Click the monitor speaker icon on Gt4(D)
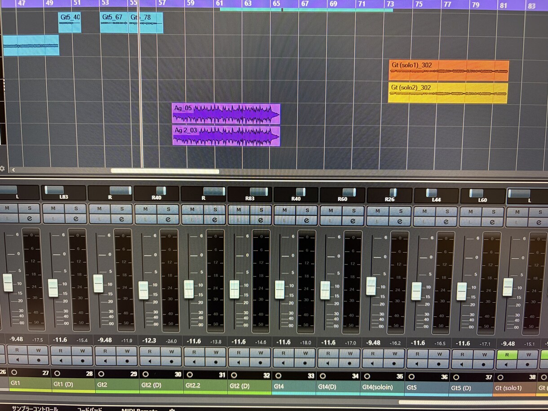The height and width of the screenshot is (411, 548). (x=328, y=362)
